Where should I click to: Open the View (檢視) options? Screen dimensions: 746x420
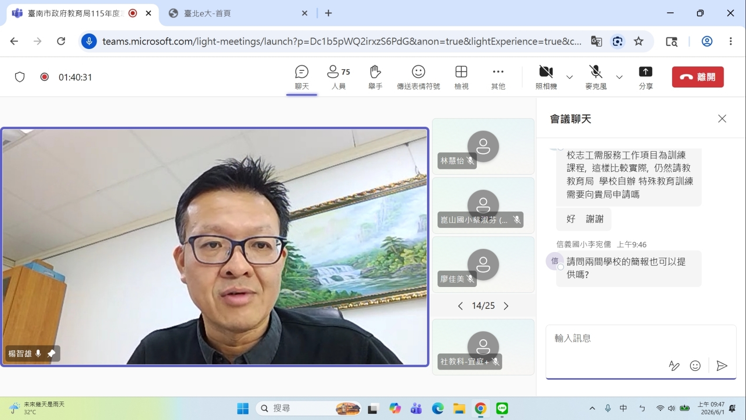461,77
